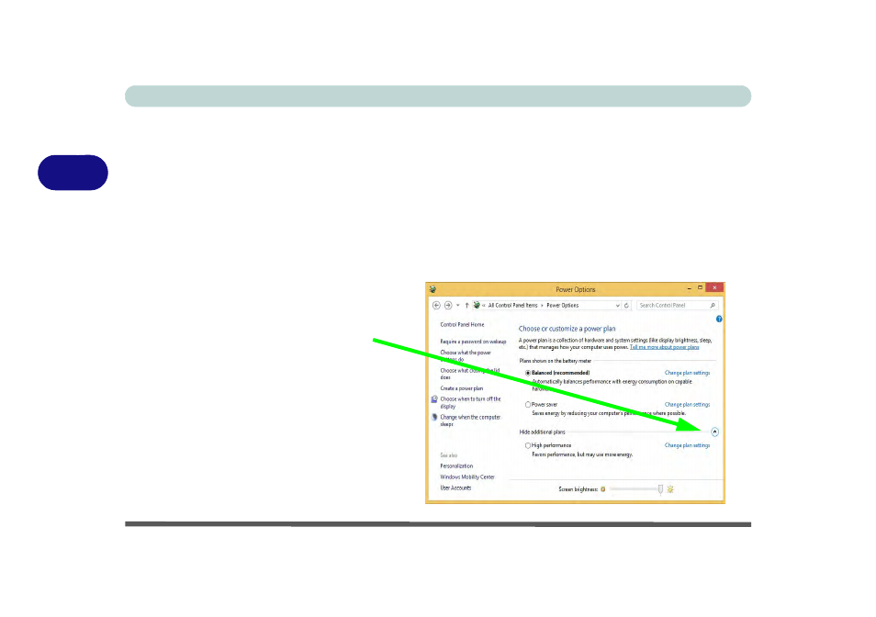The width and height of the screenshot is (876, 617).
Task: Open the recent locations dropdown arrow
Action: tap(458, 306)
